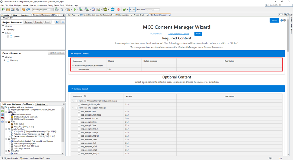Viewport: 293px width, 160px height.
Task: Check the csp_apps_pic32mz_da checkbox
Action: pyautogui.click(x=79, y=129)
